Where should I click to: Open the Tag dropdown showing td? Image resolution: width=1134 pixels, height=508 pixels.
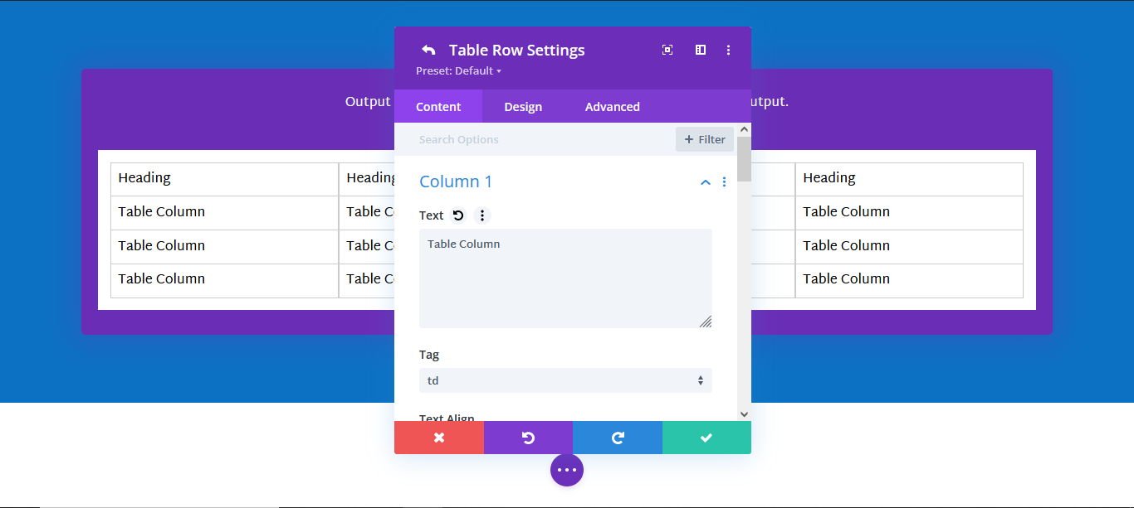(x=565, y=380)
